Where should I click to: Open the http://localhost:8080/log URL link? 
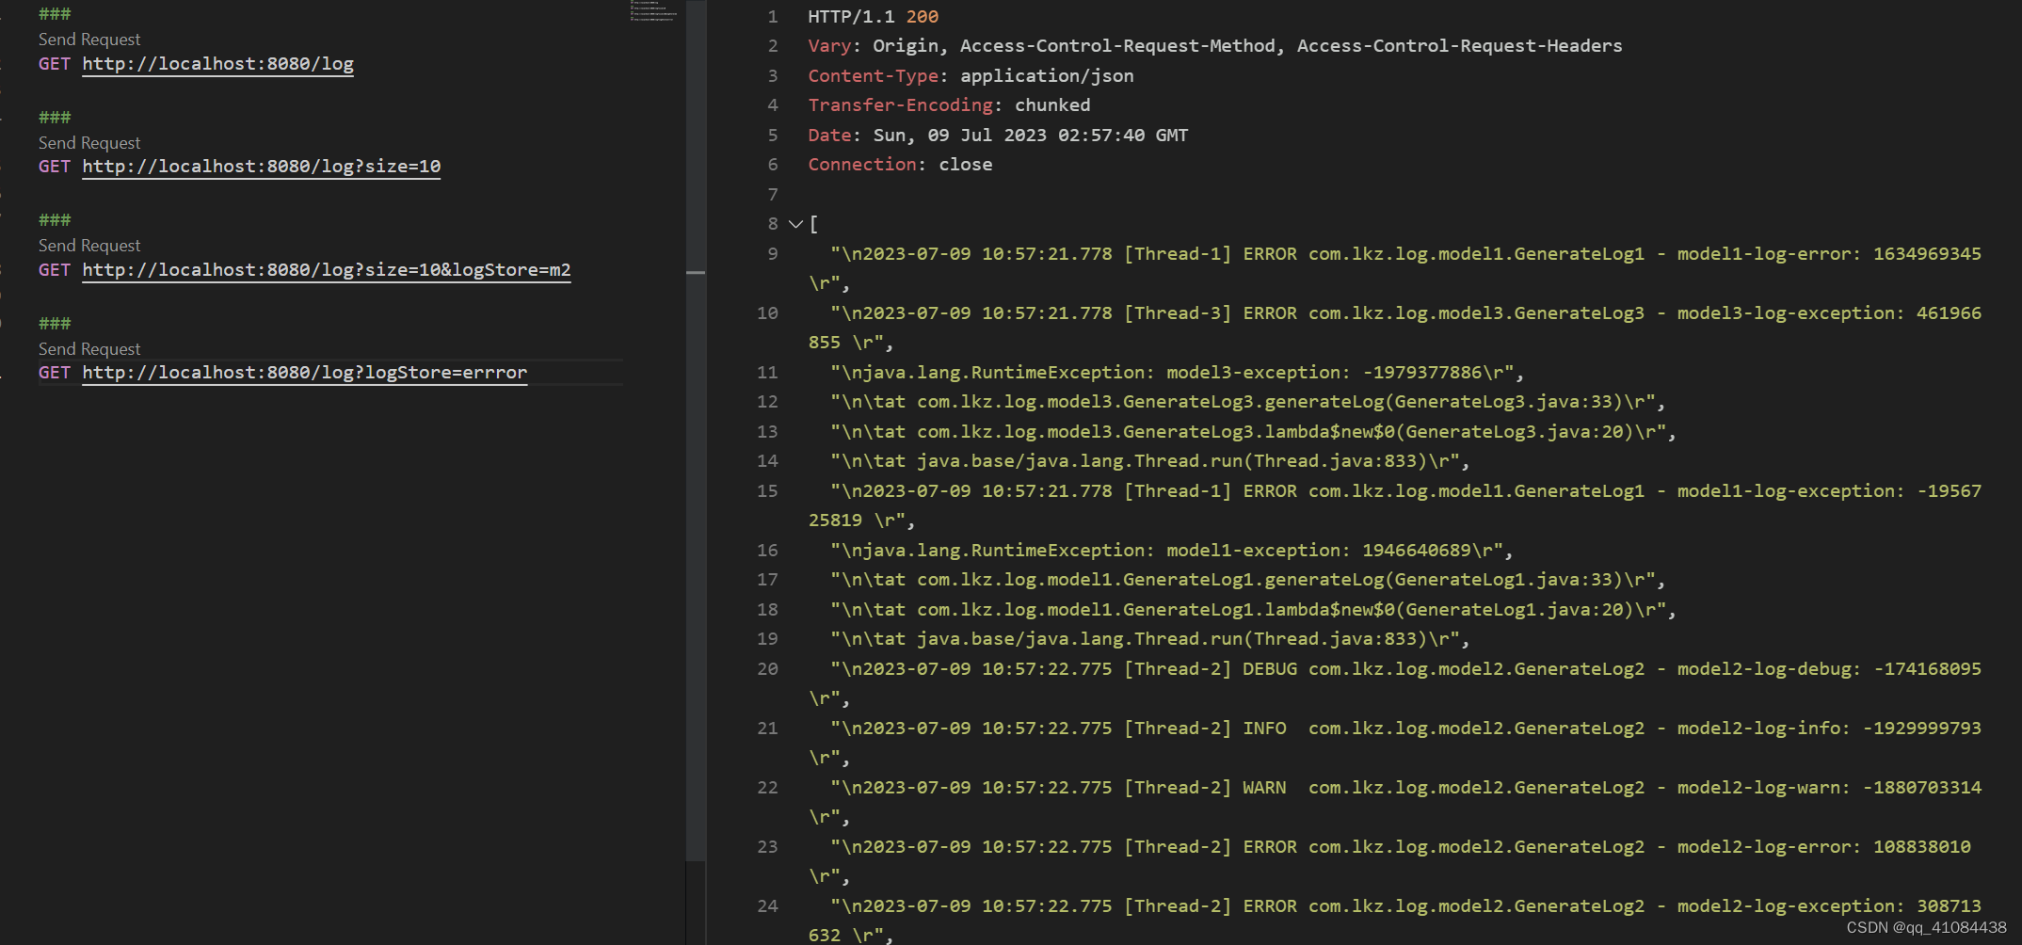(217, 63)
